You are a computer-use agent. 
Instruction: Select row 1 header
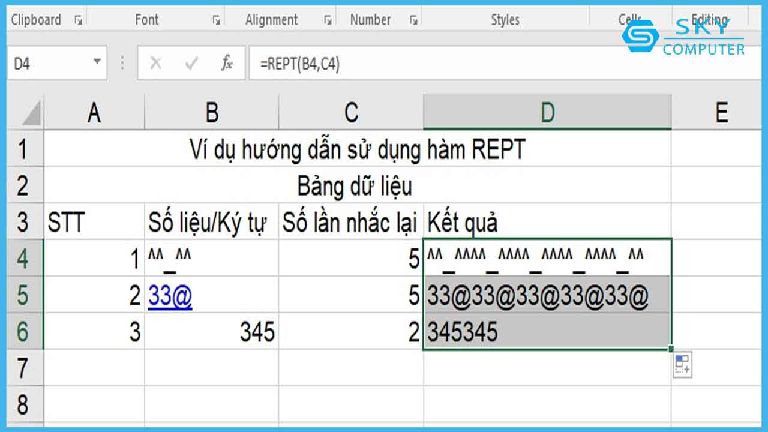coord(26,149)
